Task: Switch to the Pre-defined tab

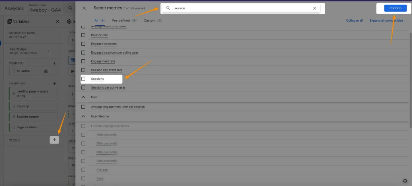Action: [x=124, y=20]
